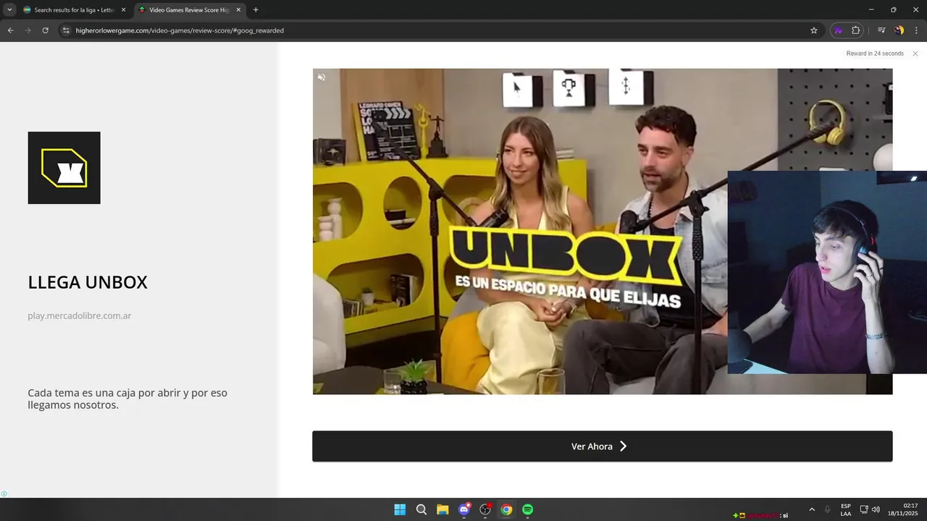Unmute the ad video sound
The image size is (927, 521).
(322, 77)
